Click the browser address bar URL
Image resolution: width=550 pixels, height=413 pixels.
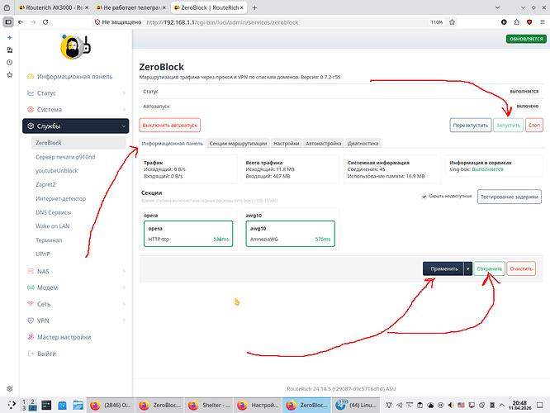click(222, 22)
